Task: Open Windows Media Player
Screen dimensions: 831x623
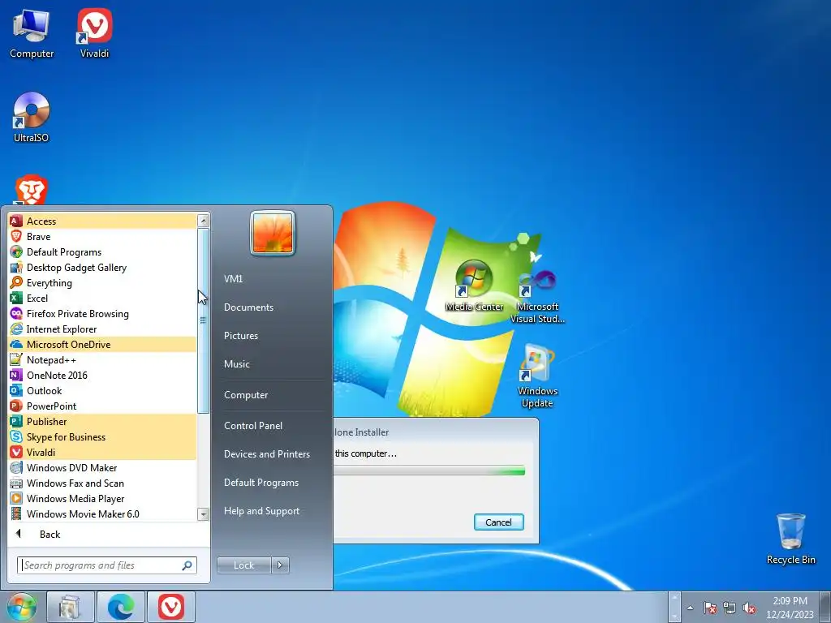Action: (x=101, y=498)
